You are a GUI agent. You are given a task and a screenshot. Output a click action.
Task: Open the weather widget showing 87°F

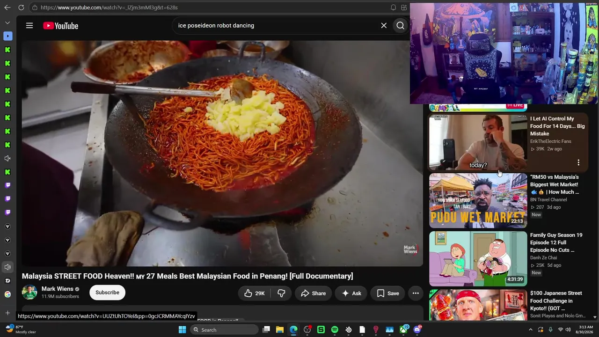point(21,330)
